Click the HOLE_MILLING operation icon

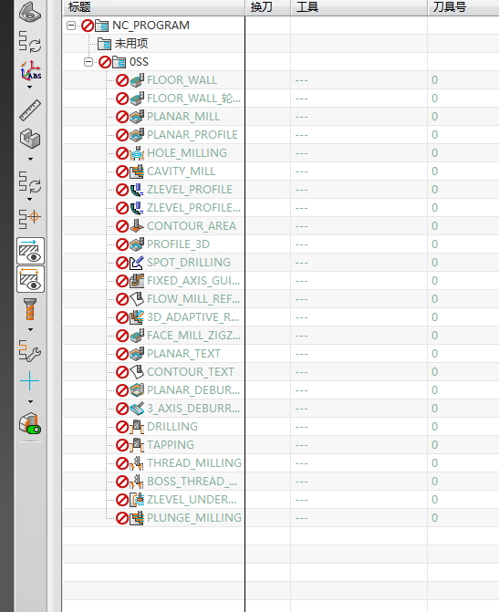(x=137, y=153)
